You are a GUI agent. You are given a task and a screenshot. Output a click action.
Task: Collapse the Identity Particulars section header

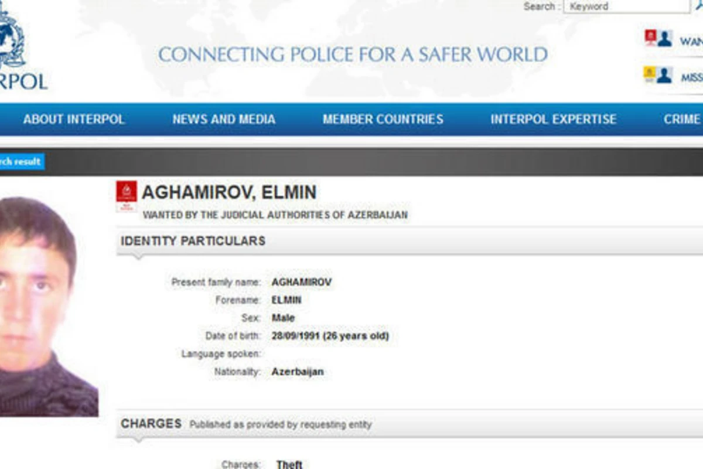409,241
